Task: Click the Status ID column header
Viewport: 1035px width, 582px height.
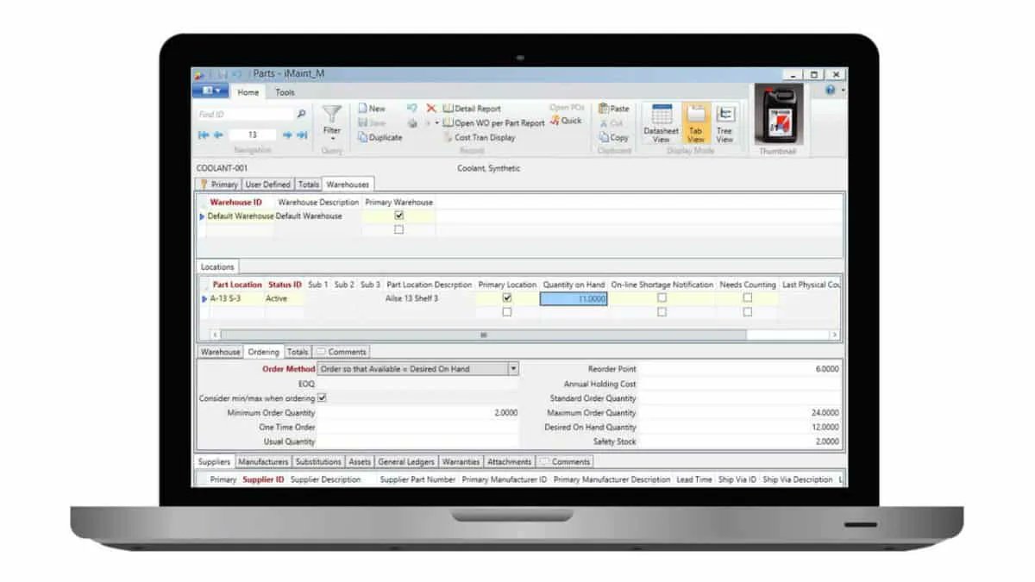Action: (285, 285)
